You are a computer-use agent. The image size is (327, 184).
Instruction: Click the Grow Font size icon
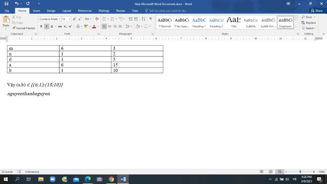point(74,19)
